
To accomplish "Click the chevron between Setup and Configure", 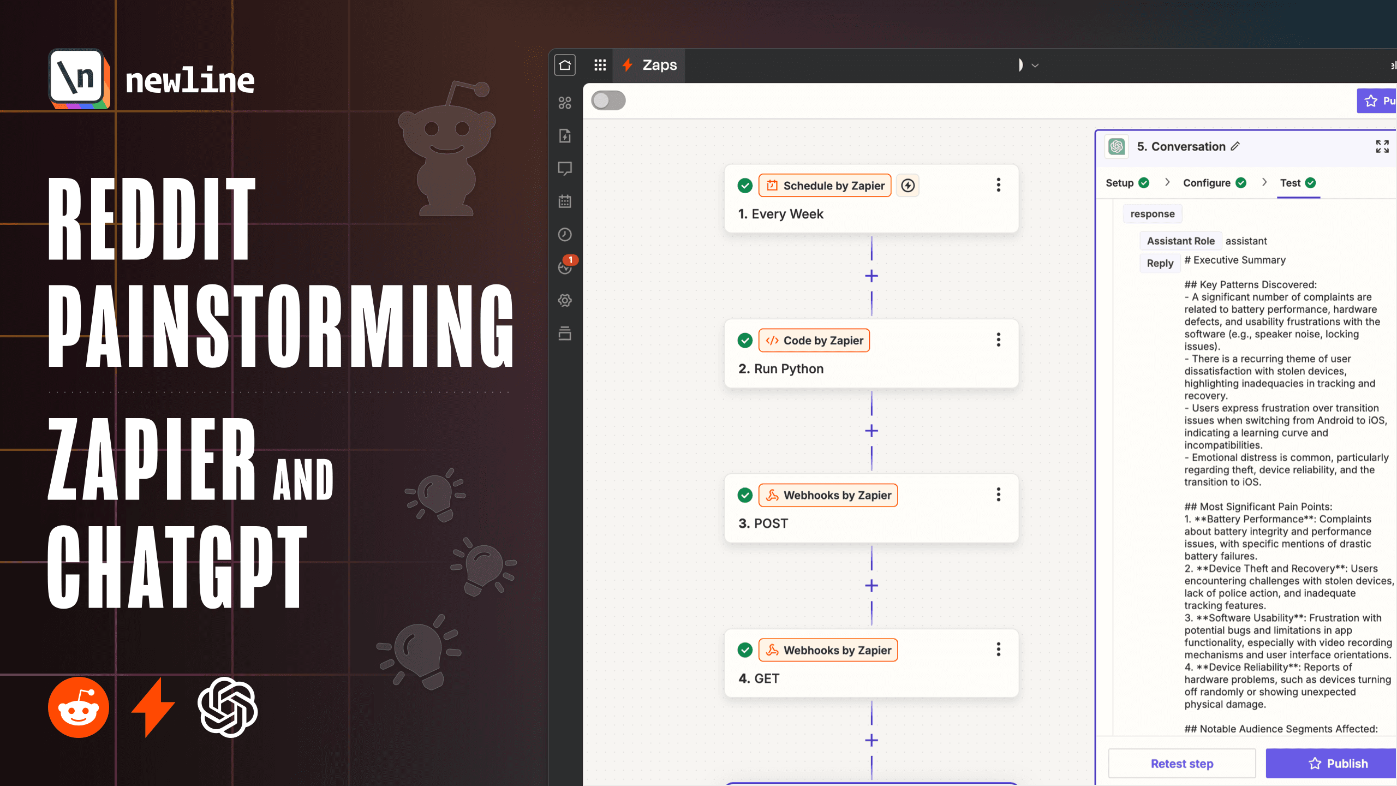I will (x=1167, y=182).
